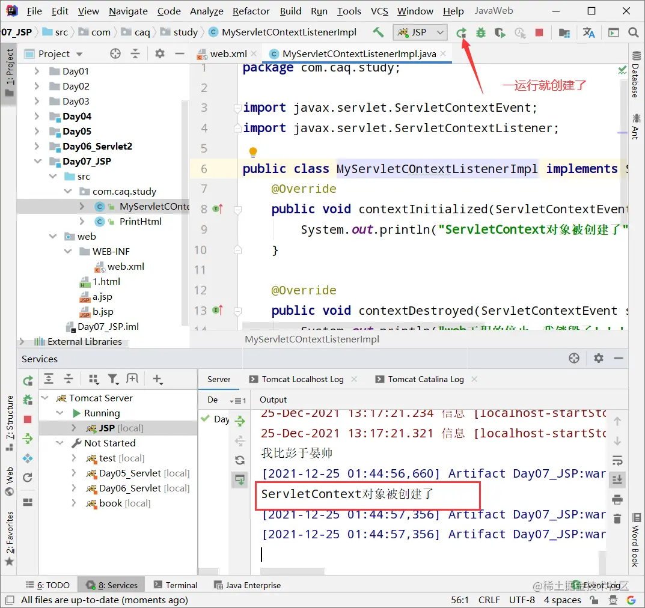Click the console horizontal scrollbar
Screen dimensions: 645x608
point(293,571)
